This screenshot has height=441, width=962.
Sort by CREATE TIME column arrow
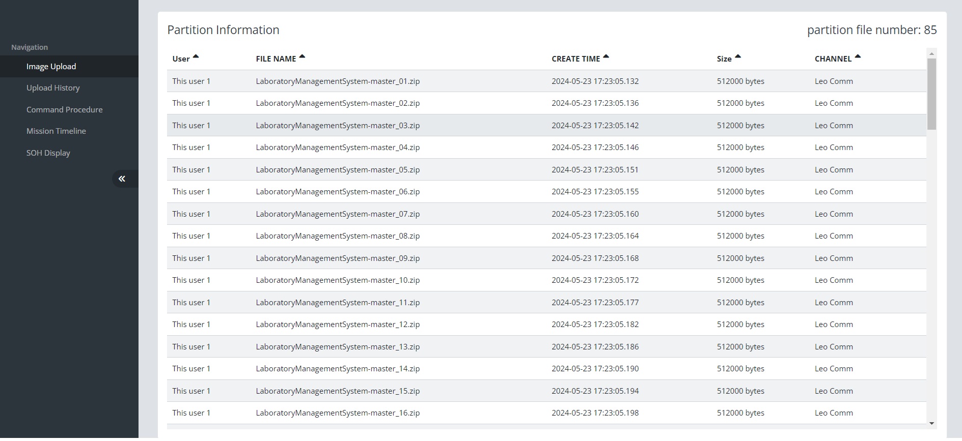606,57
